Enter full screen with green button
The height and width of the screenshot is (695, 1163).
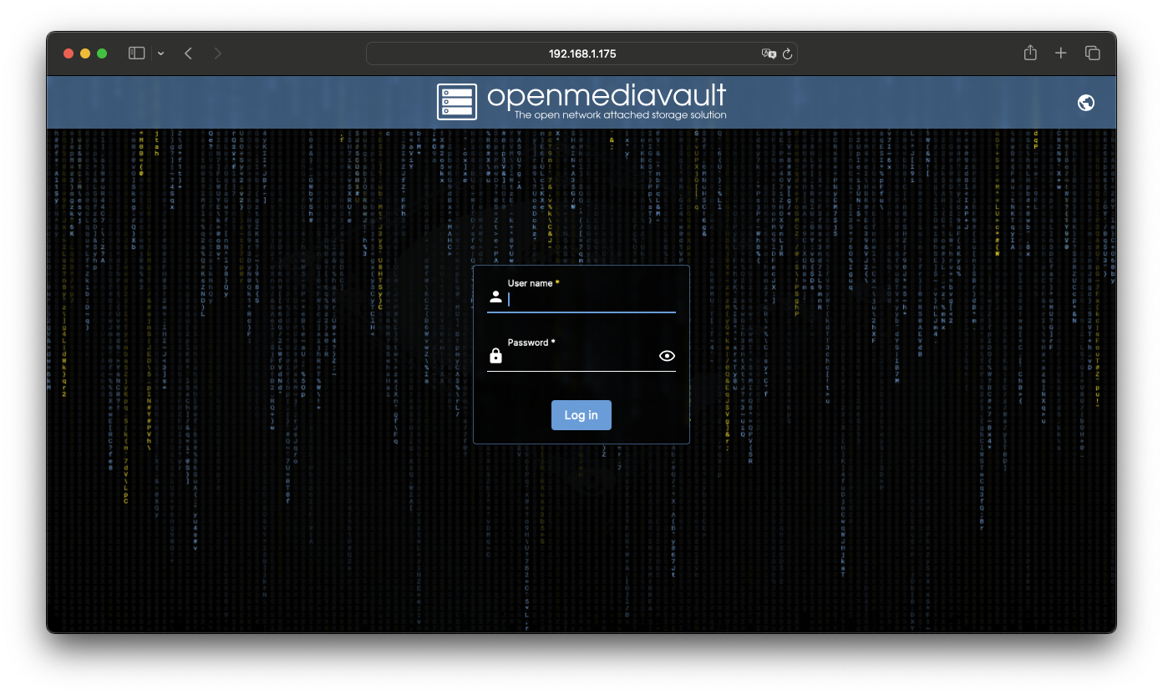tap(102, 53)
